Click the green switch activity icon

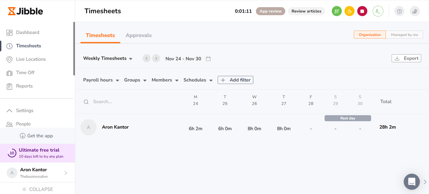click(337, 11)
